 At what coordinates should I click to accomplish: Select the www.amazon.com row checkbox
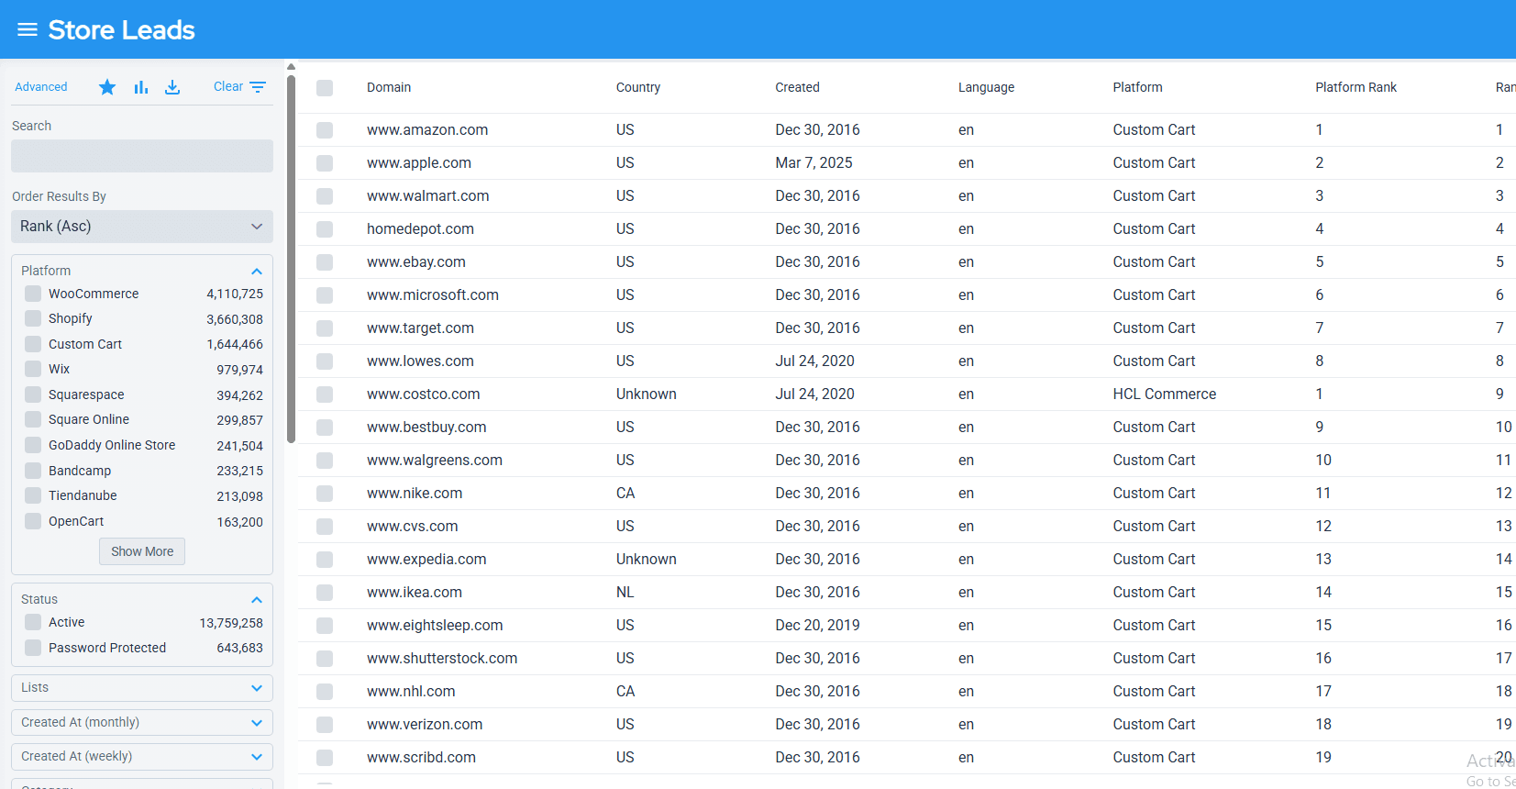coord(325,130)
